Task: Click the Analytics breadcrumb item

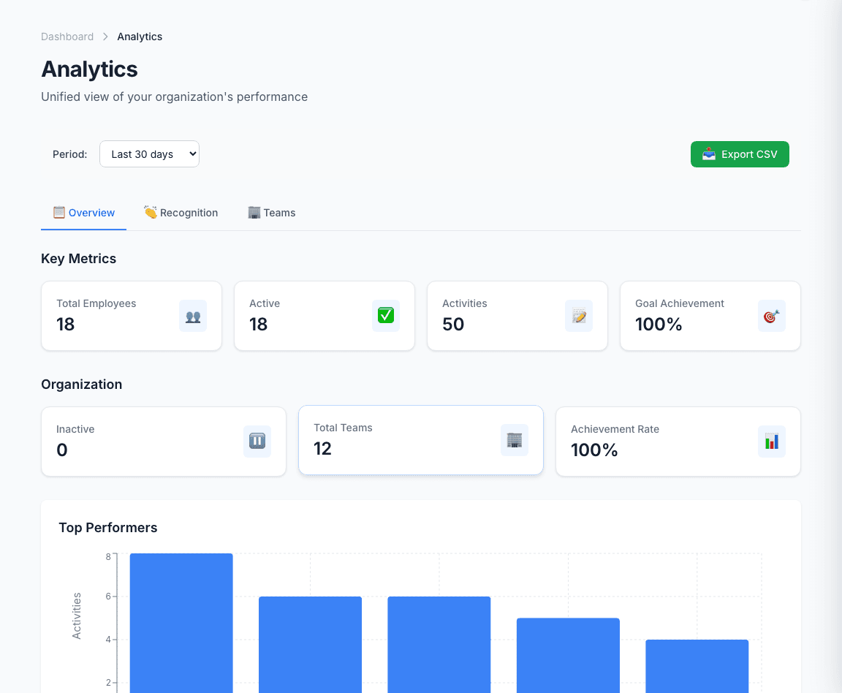Action: [140, 37]
